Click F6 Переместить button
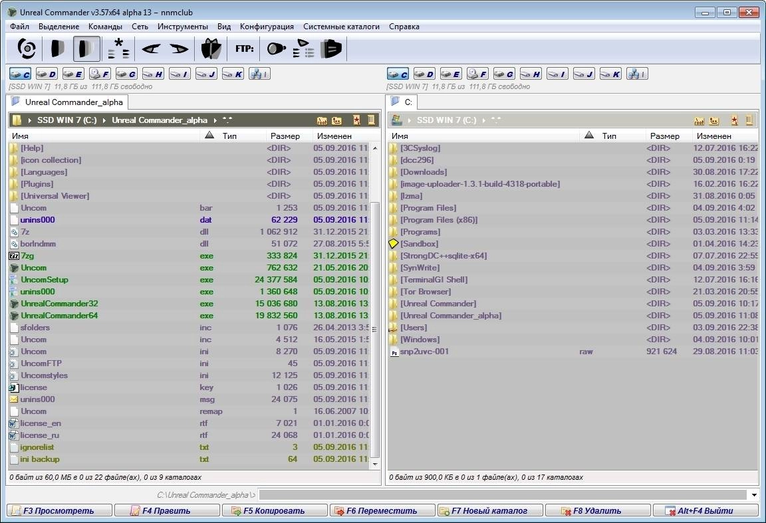The width and height of the screenshot is (766, 523). coord(382,510)
